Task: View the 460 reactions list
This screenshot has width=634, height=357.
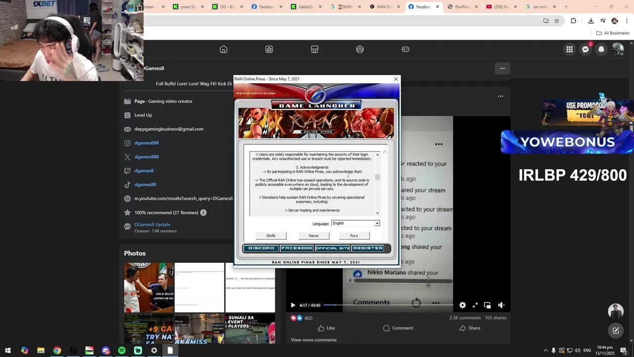Action: [301, 318]
